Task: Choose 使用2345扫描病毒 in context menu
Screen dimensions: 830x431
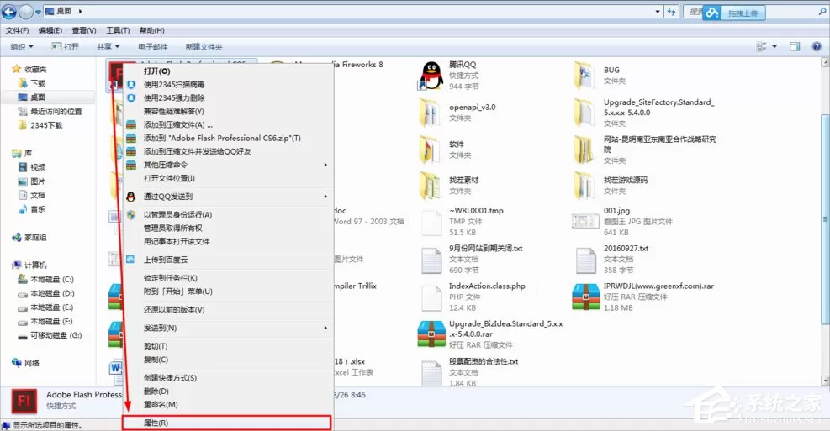Action: click(228, 85)
